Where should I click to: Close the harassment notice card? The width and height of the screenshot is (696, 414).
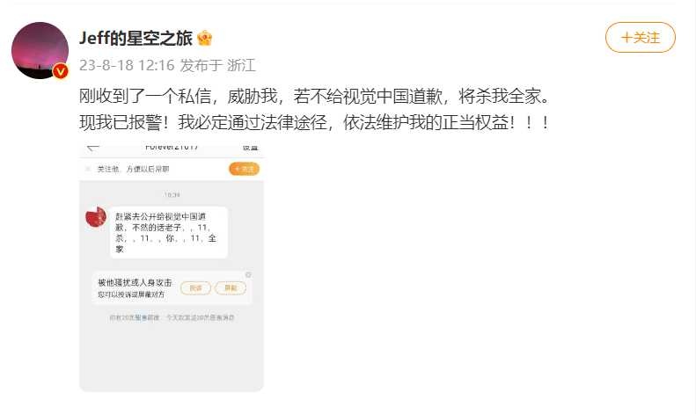(x=248, y=275)
